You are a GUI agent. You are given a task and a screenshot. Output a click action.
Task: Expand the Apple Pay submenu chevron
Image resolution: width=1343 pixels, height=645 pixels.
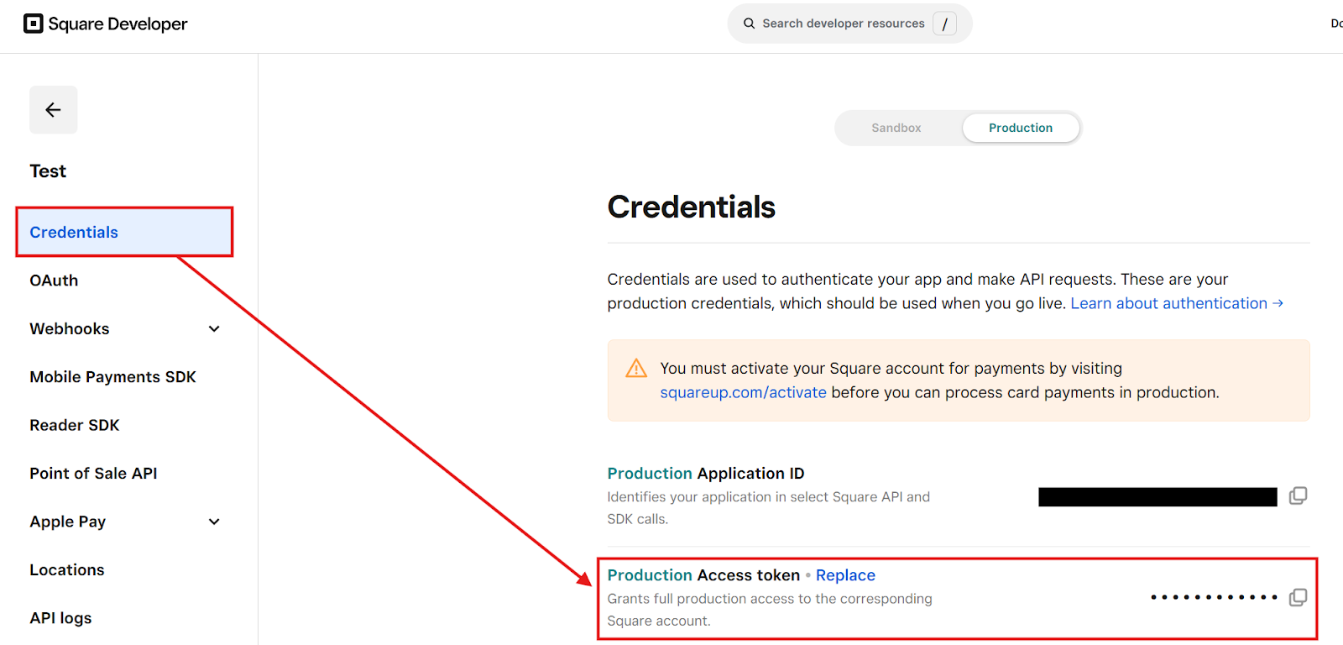pyautogui.click(x=214, y=522)
